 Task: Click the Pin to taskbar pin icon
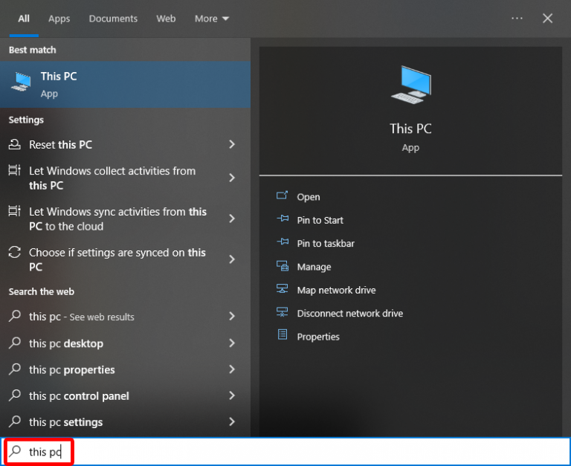283,242
